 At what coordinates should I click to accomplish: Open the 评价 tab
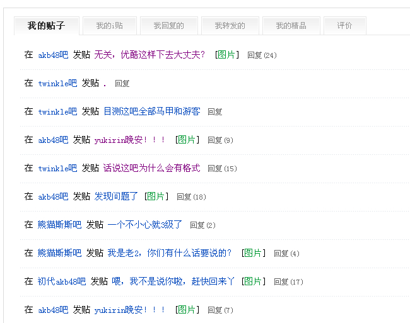(344, 26)
